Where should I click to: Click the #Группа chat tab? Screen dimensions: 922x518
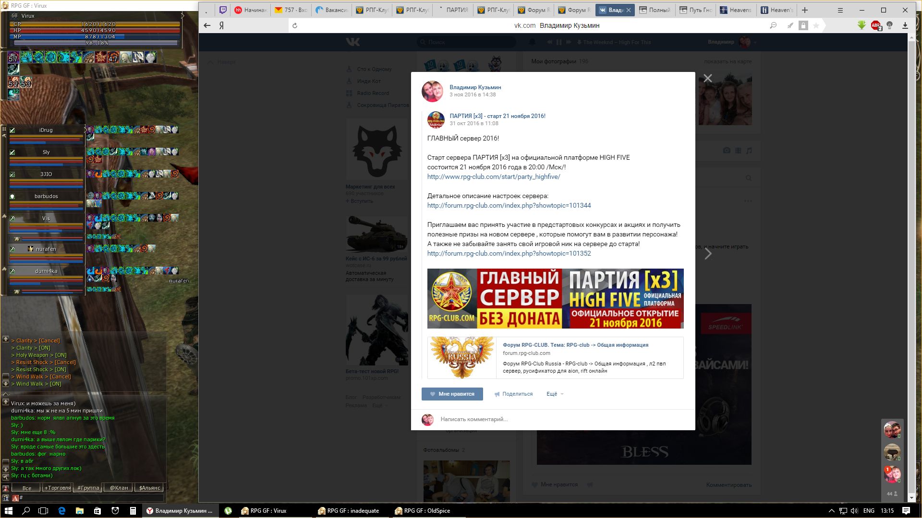point(88,488)
